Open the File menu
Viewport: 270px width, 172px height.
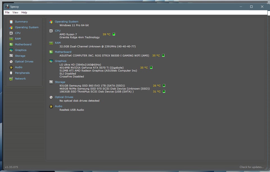(7, 12)
